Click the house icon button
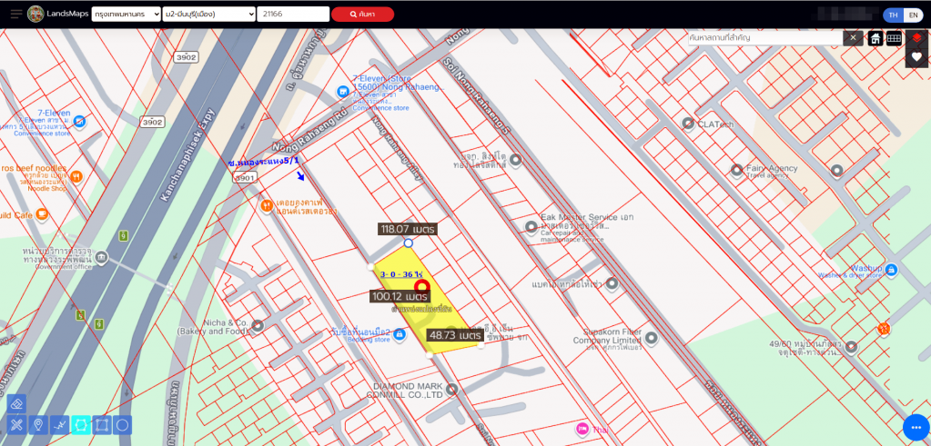931x446 pixels. [875, 38]
